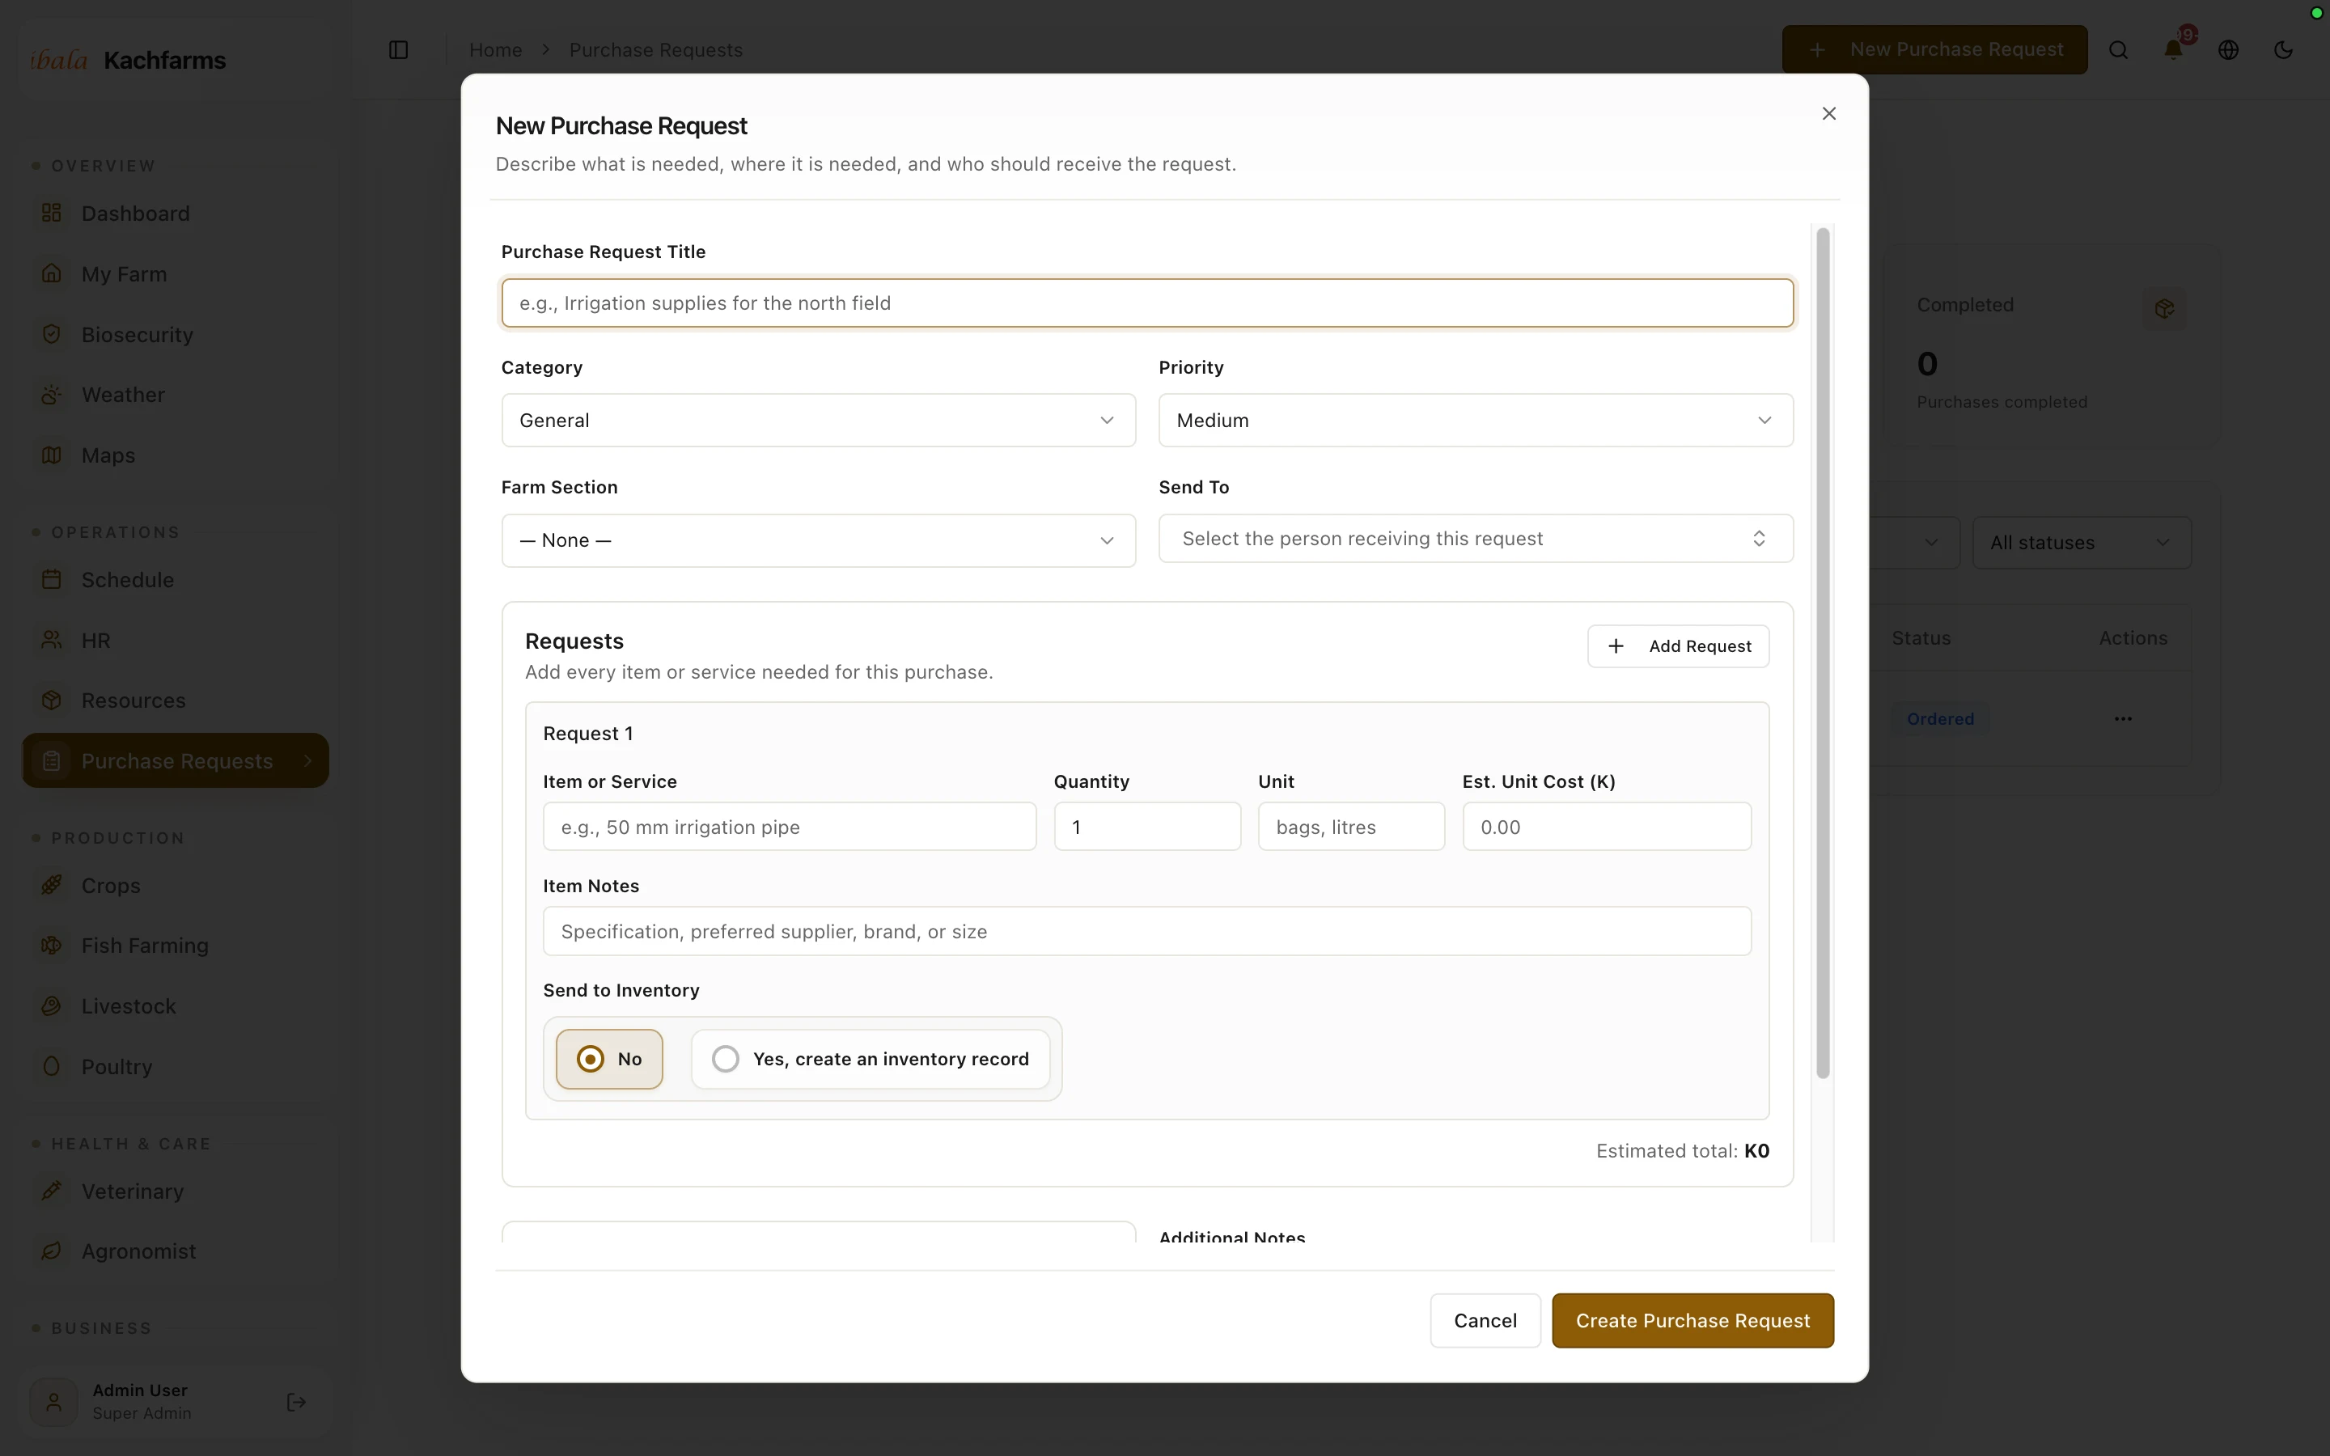This screenshot has height=1456, width=2330.
Task: Click the Quantity field
Action: pos(1146,826)
